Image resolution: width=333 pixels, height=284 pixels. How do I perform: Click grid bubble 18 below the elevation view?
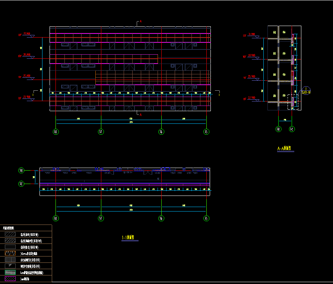[55, 132]
